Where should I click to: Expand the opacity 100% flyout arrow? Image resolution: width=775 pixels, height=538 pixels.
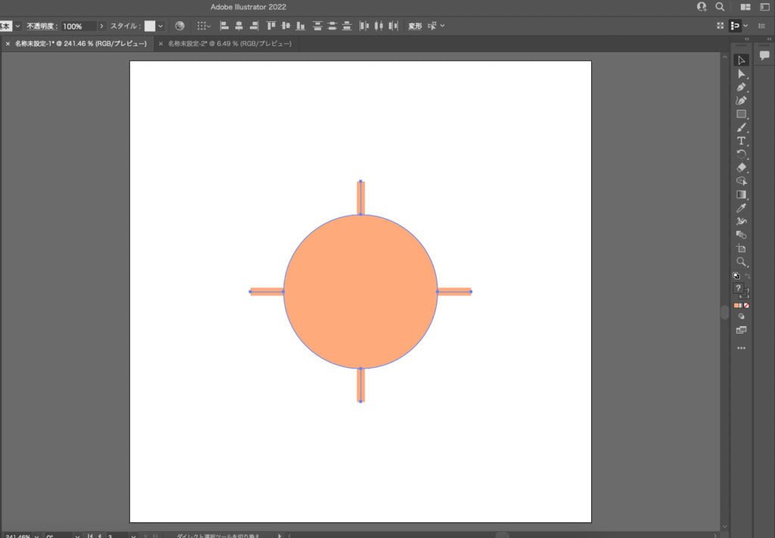pos(101,26)
